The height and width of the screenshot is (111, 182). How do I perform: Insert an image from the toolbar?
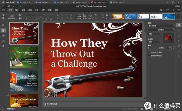pyautogui.click(x=85, y=16)
